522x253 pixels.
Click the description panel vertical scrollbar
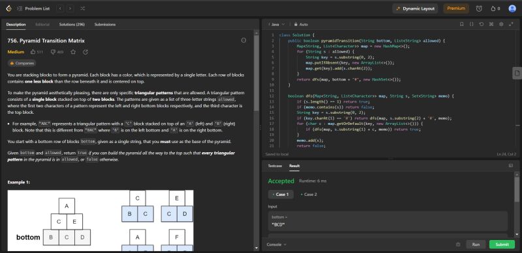click(x=256, y=140)
